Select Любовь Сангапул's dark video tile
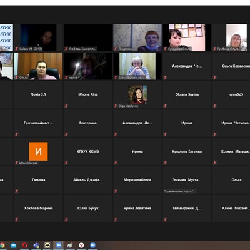Viewport: 250px width, 250px height. point(87,37)
